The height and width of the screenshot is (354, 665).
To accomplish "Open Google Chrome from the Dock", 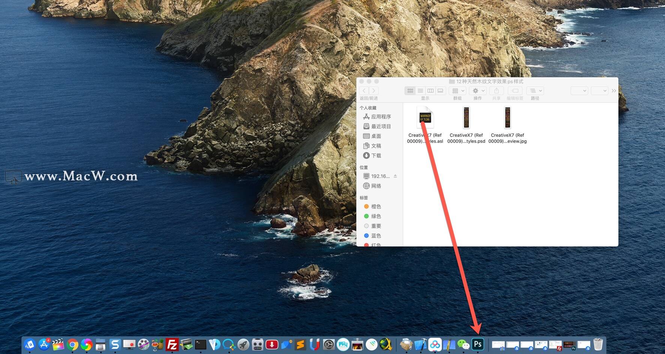I will (x=72, y=345).
